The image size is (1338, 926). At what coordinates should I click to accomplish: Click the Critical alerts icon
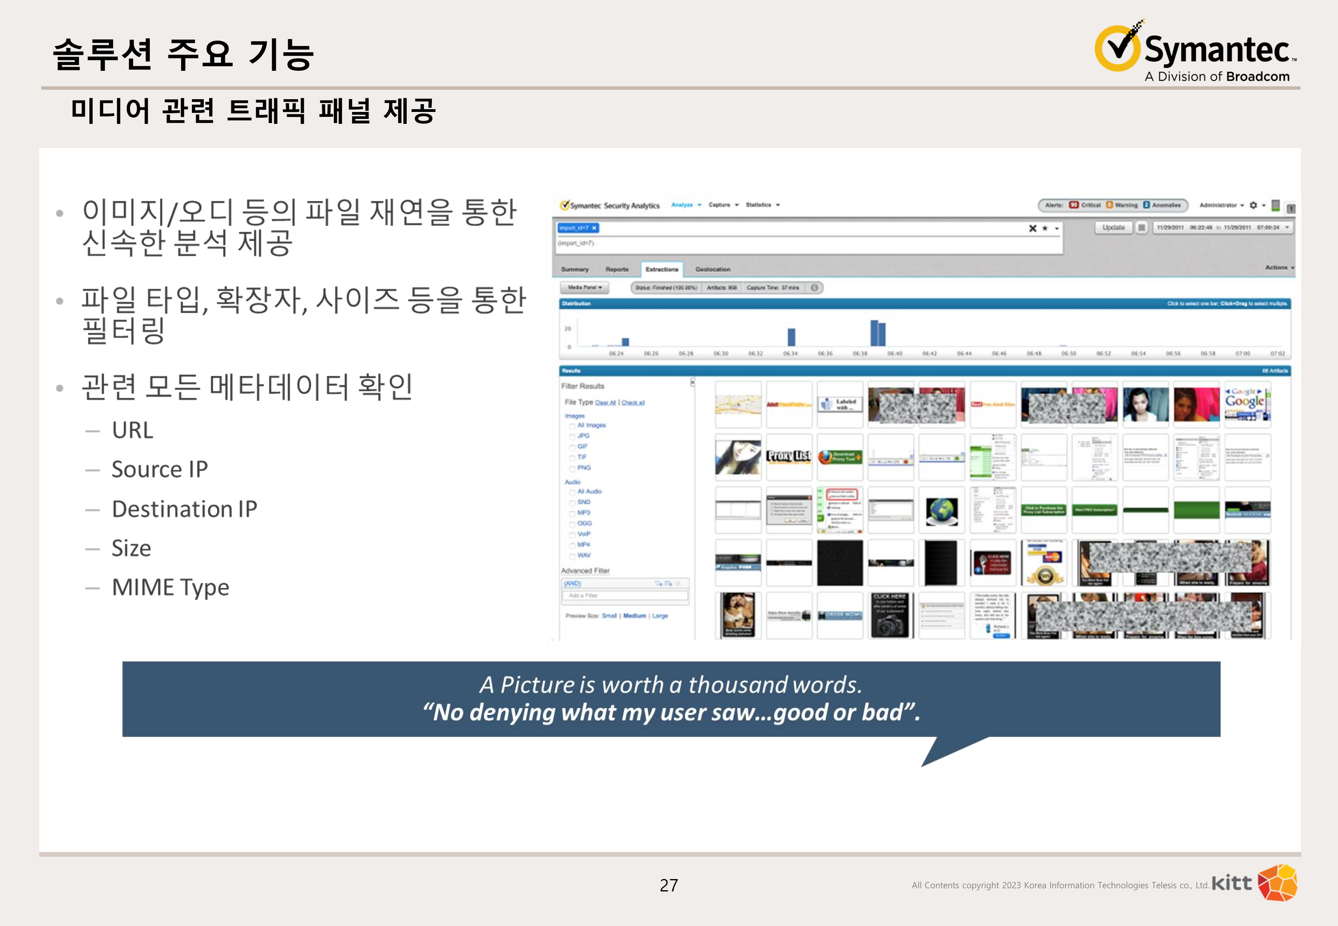tap(1074, 205)
